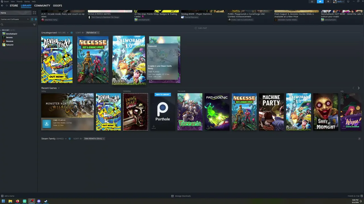The image size is (364, 204).
Task: Select Palworld in the recent sidebar list
Action: coord(10,45)
